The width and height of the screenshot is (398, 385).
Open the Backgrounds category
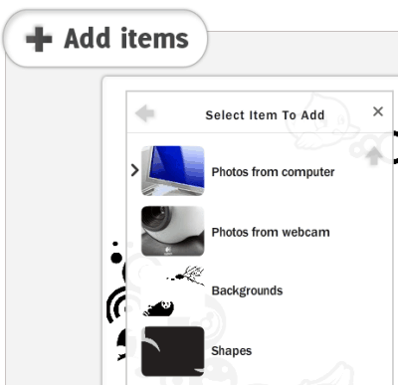point(247,290)
